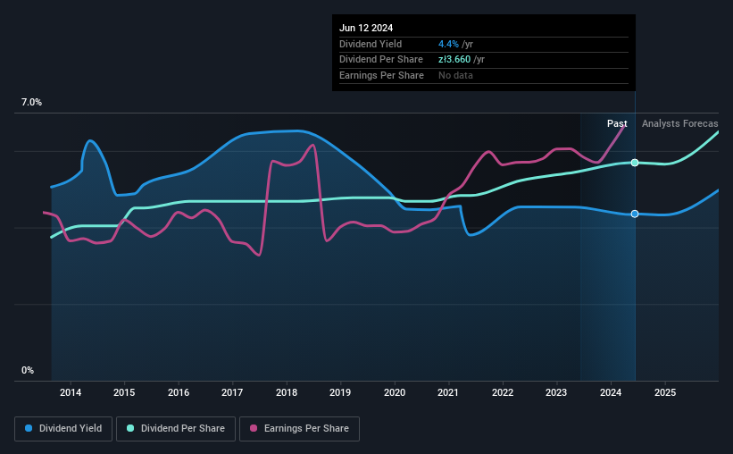
Task: Click the No data earnings value
Action: (455, 75)
